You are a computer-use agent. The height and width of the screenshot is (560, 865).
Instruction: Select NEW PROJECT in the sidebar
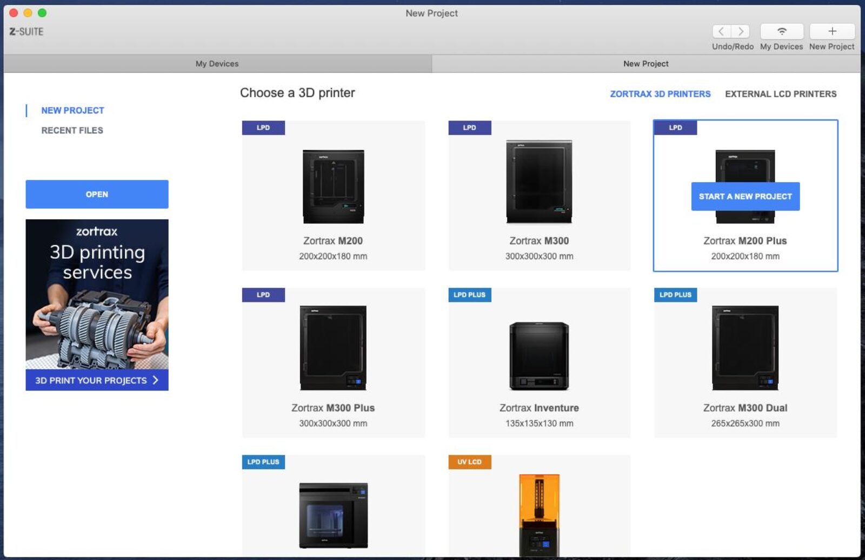(72, 110)
